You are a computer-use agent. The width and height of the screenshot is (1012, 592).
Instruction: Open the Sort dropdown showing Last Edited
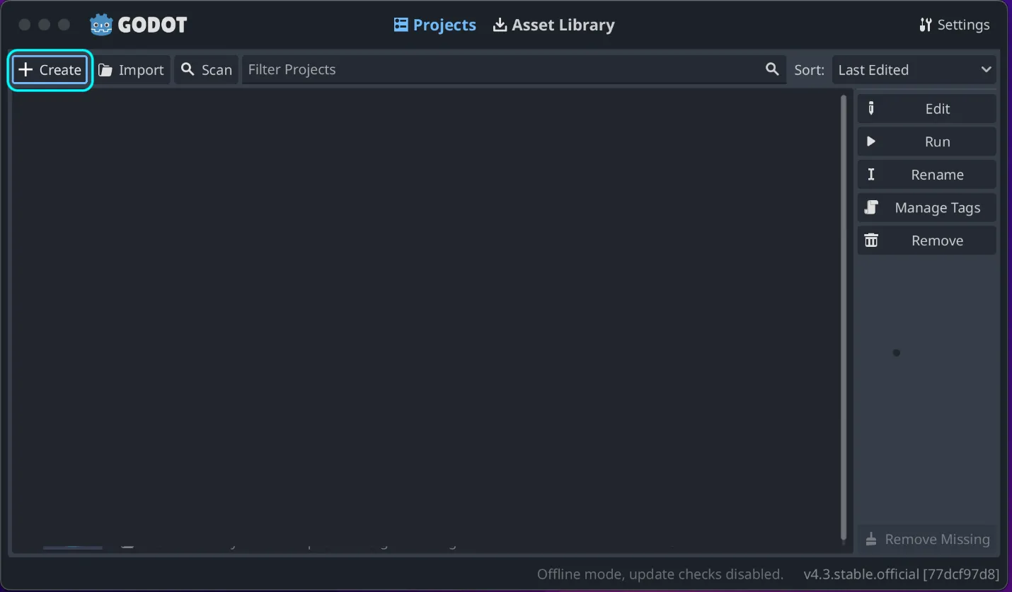click(913, 70)
